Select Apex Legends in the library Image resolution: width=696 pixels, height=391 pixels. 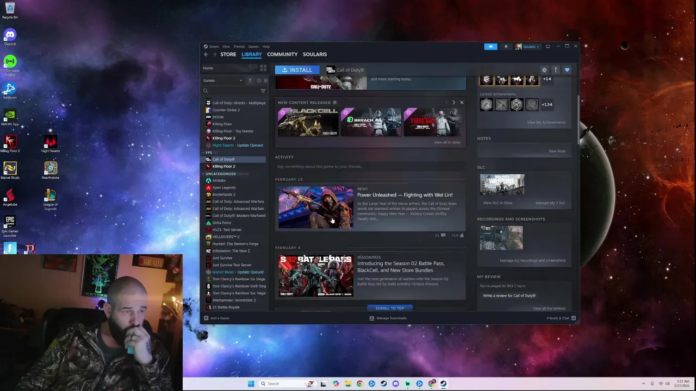point(223,187)
